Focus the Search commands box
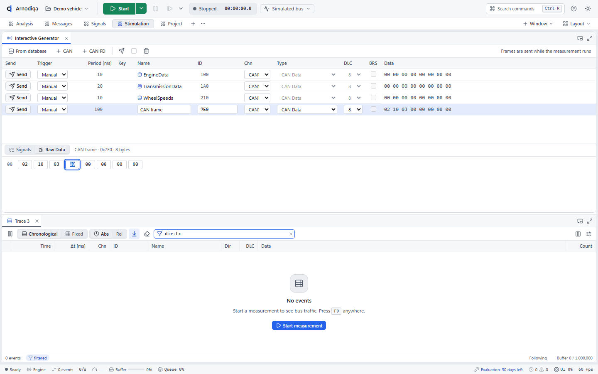This screenshot has height=374, width=598. pos(525,9)
